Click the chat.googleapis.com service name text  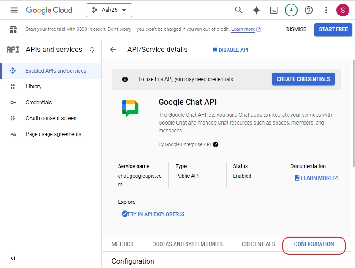click(140, 180)
